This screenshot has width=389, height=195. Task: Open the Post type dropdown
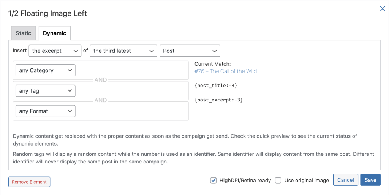(190, 51)
